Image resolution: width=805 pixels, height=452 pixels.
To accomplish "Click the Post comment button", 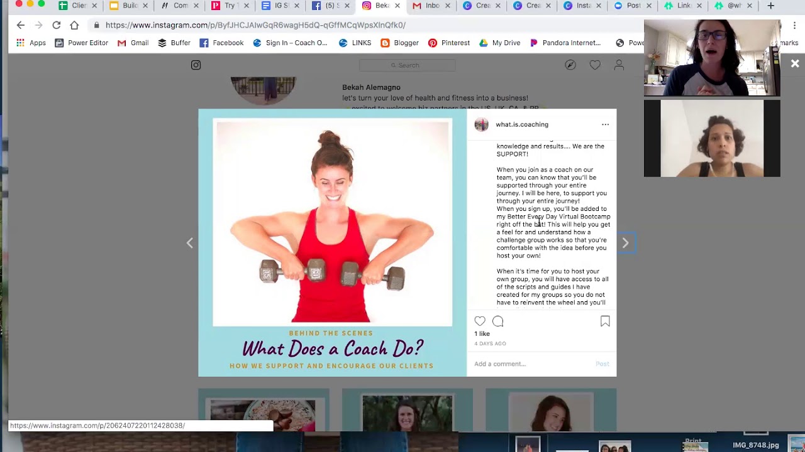I will [x=602, y=364].
